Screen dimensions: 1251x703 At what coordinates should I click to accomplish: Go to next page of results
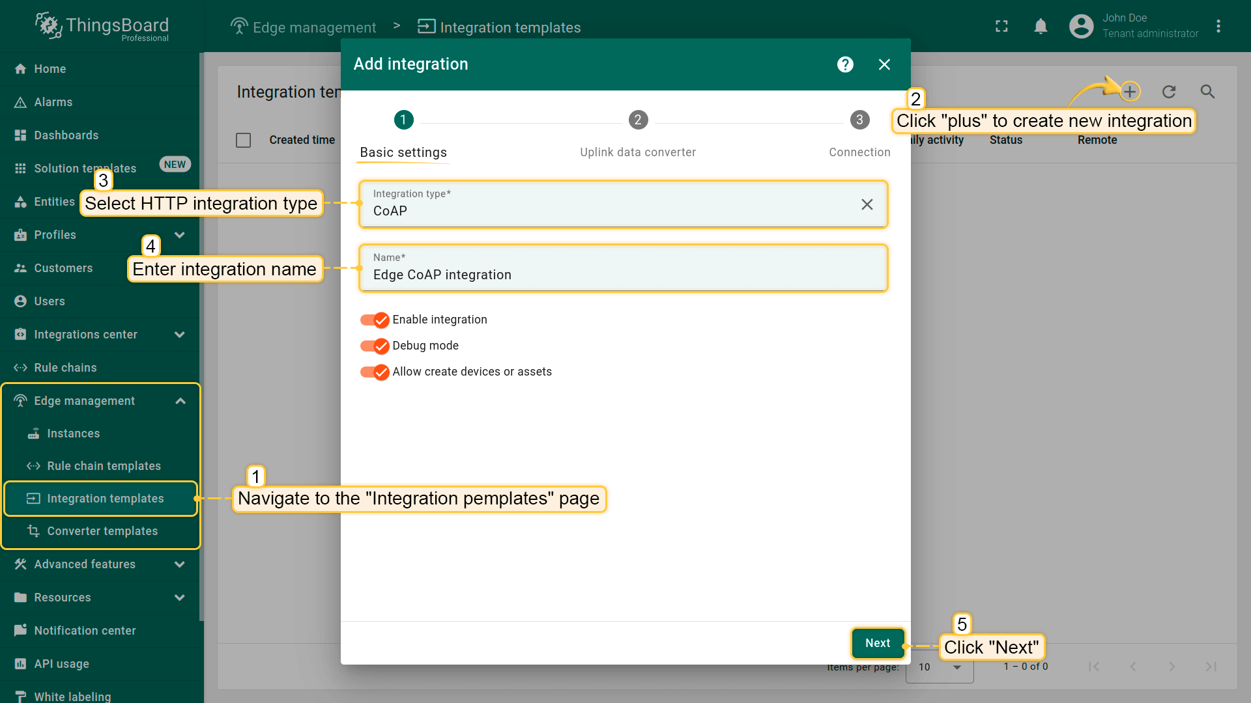click(x=1172, y=667)
